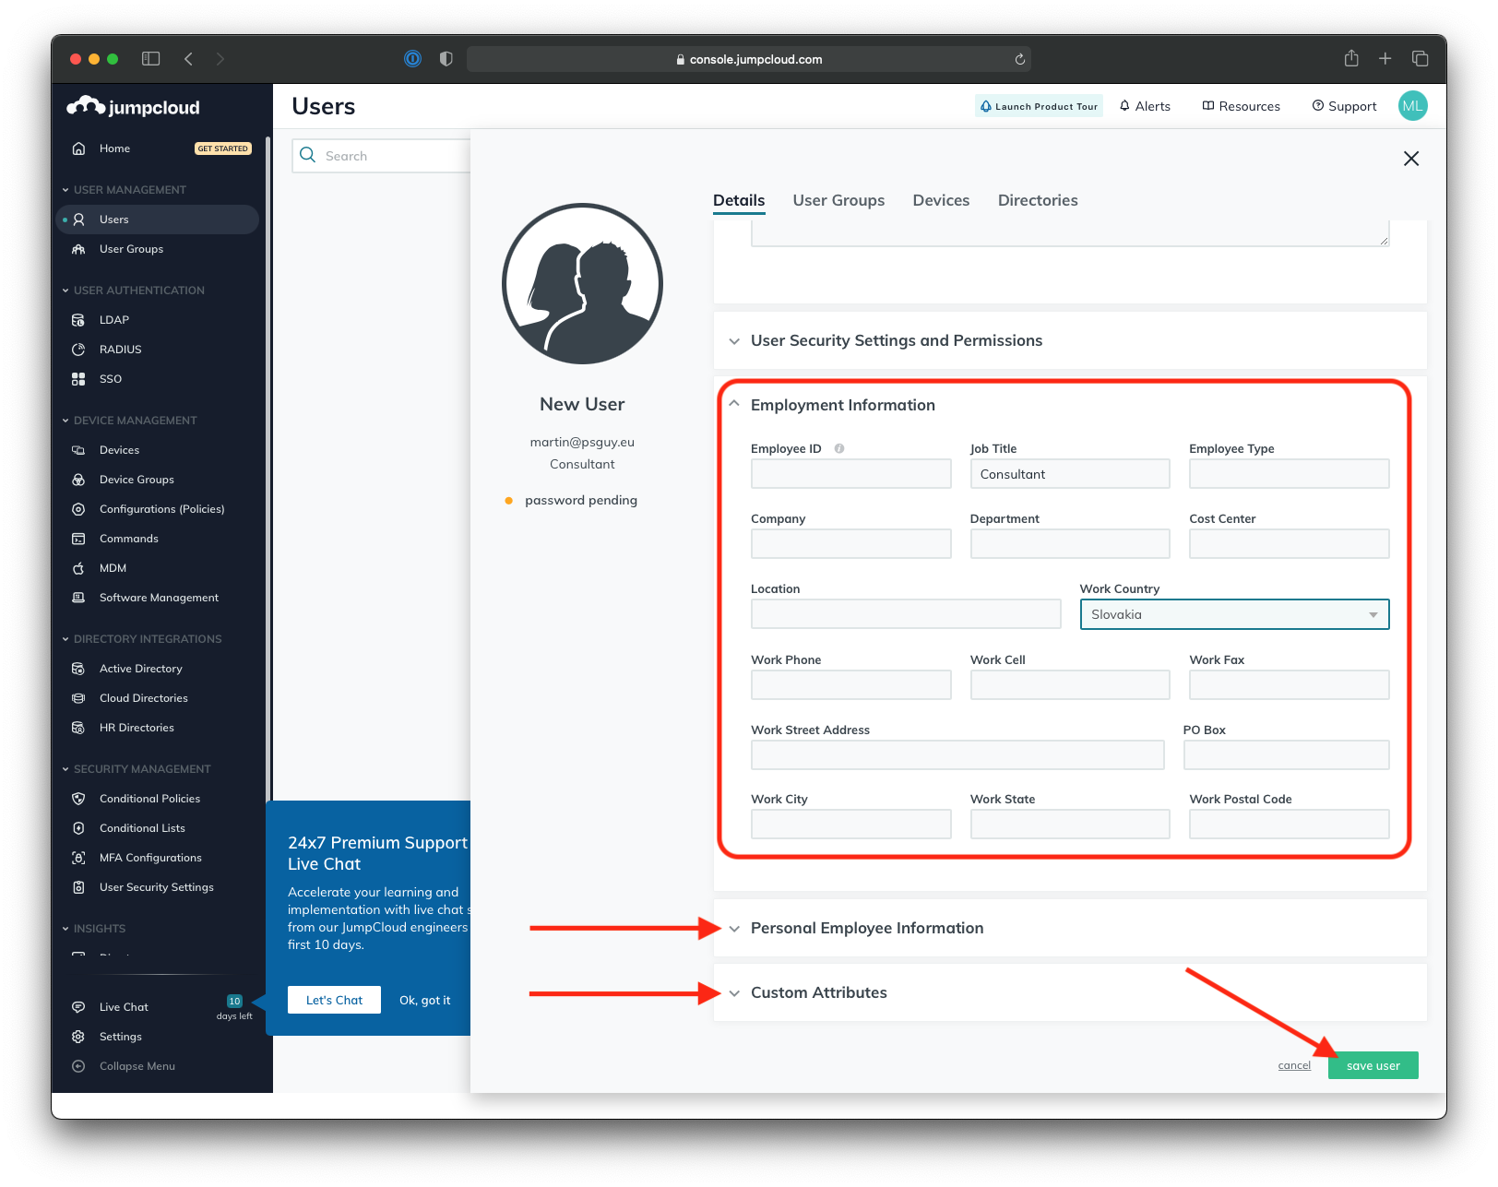Open a new Safari tab
This screenshot has width=1498, height=1187.
pos(1385,58)
